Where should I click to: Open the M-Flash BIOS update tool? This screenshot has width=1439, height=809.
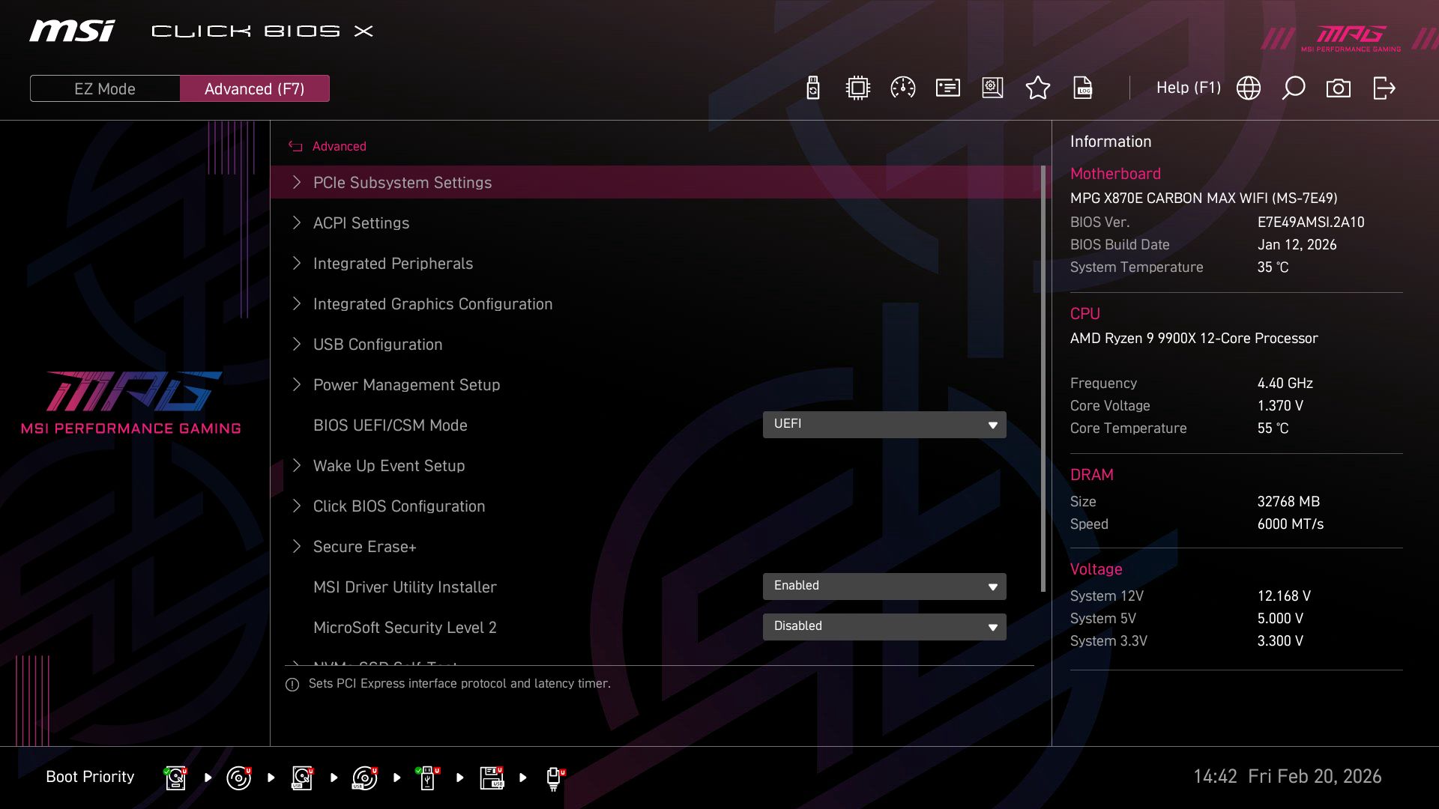pos(812,88)
